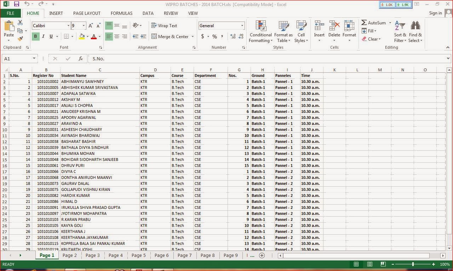Open Conditional Formatting menu

260,31
